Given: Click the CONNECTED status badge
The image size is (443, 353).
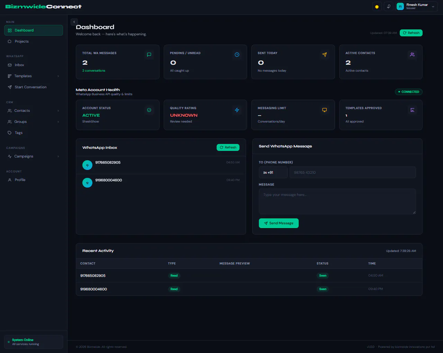Looking at the screenshot, I should 409,92.
